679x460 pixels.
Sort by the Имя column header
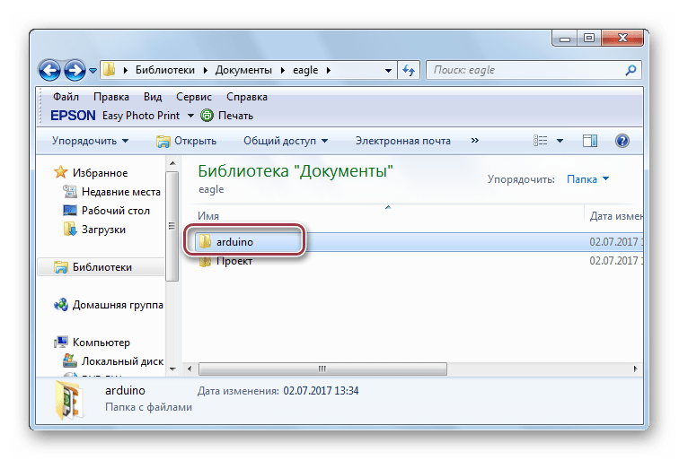208,216
